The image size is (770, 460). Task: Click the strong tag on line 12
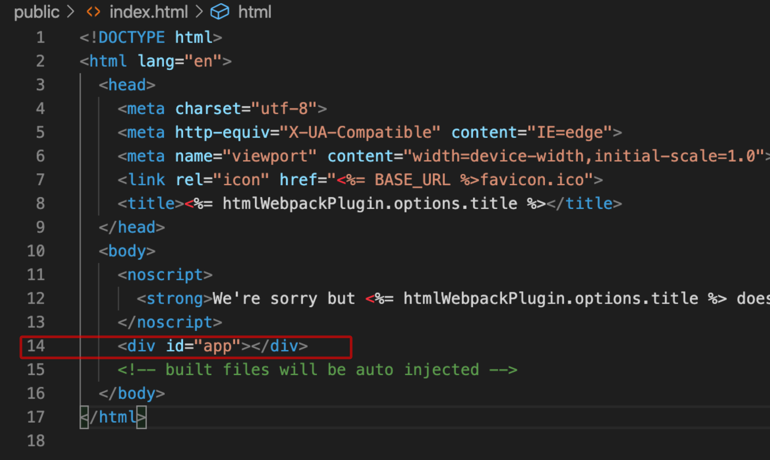(174, 299)
